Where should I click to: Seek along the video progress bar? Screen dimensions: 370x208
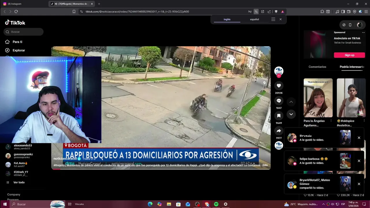click(x=161, y=169)
